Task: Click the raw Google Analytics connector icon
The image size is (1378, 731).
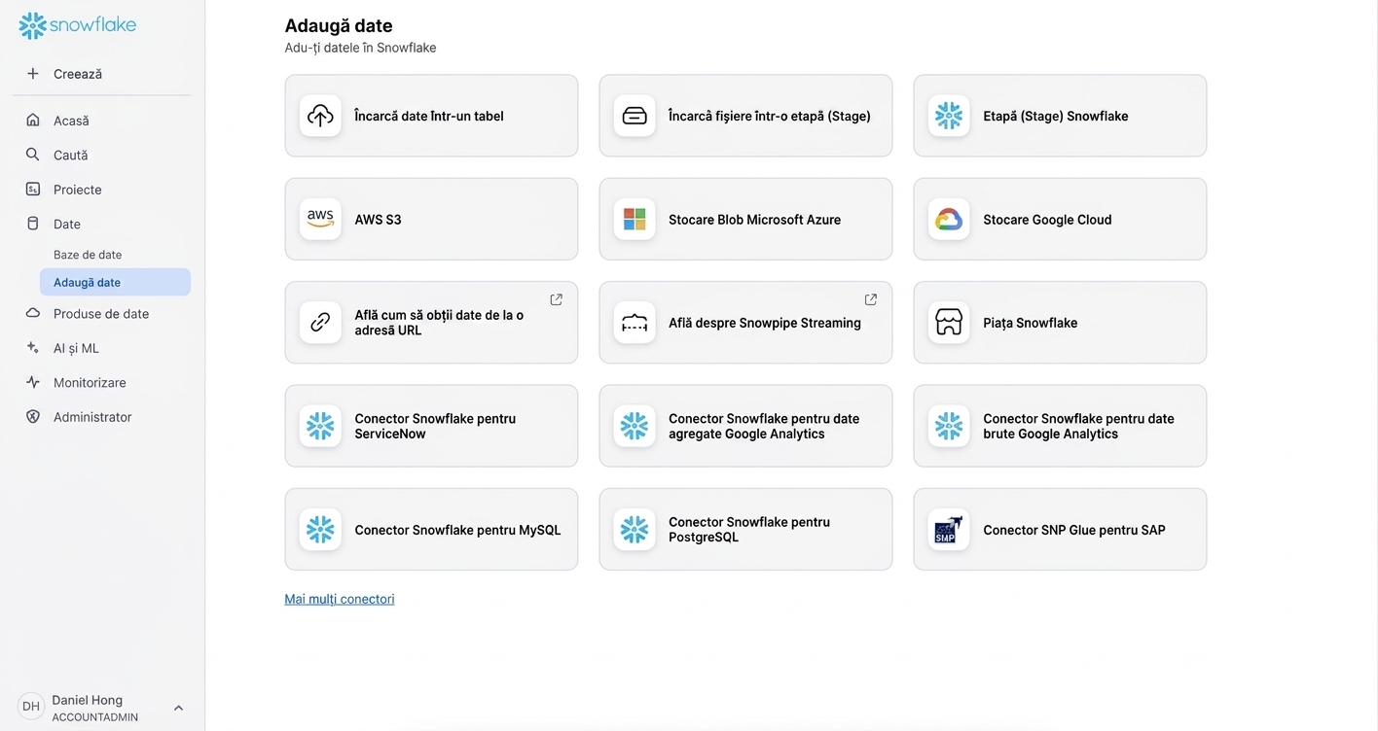Action: 949,426
